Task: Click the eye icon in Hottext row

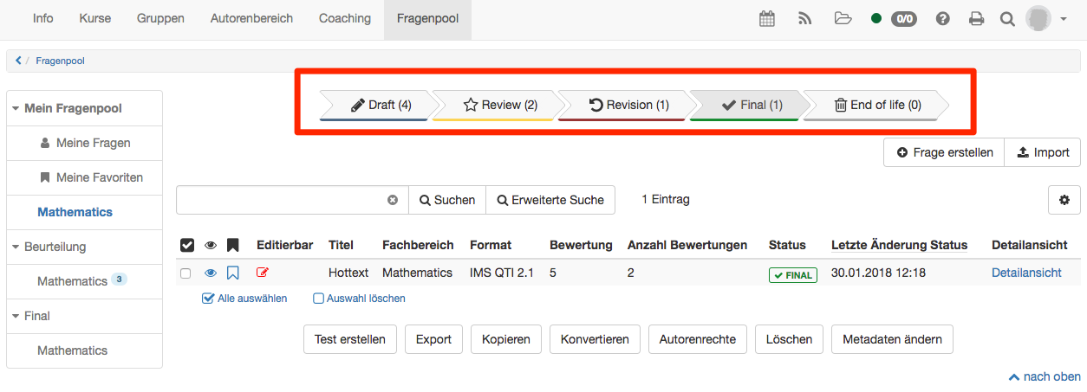Action: point(210,273)
